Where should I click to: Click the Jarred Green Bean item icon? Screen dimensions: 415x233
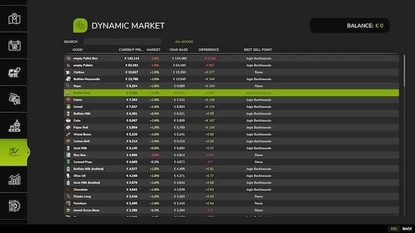pyautogui.click(x=68, y=211)
